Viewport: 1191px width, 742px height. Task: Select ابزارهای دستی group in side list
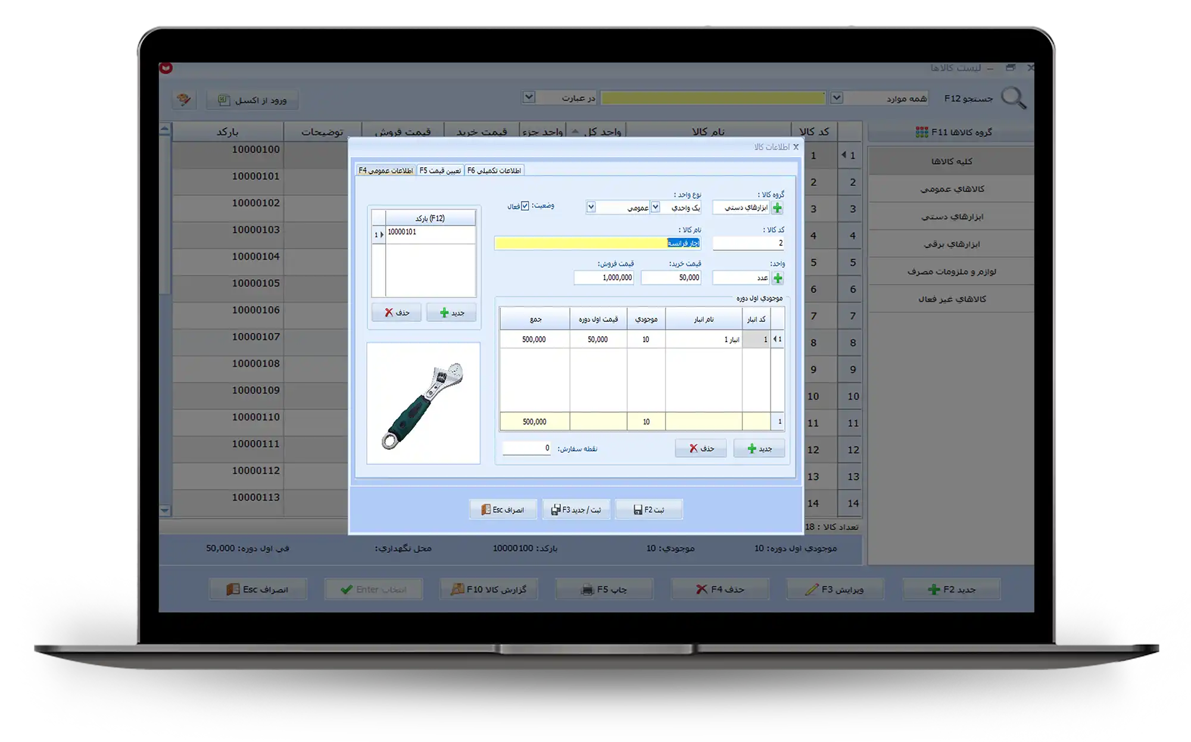[x=951, y=217]
